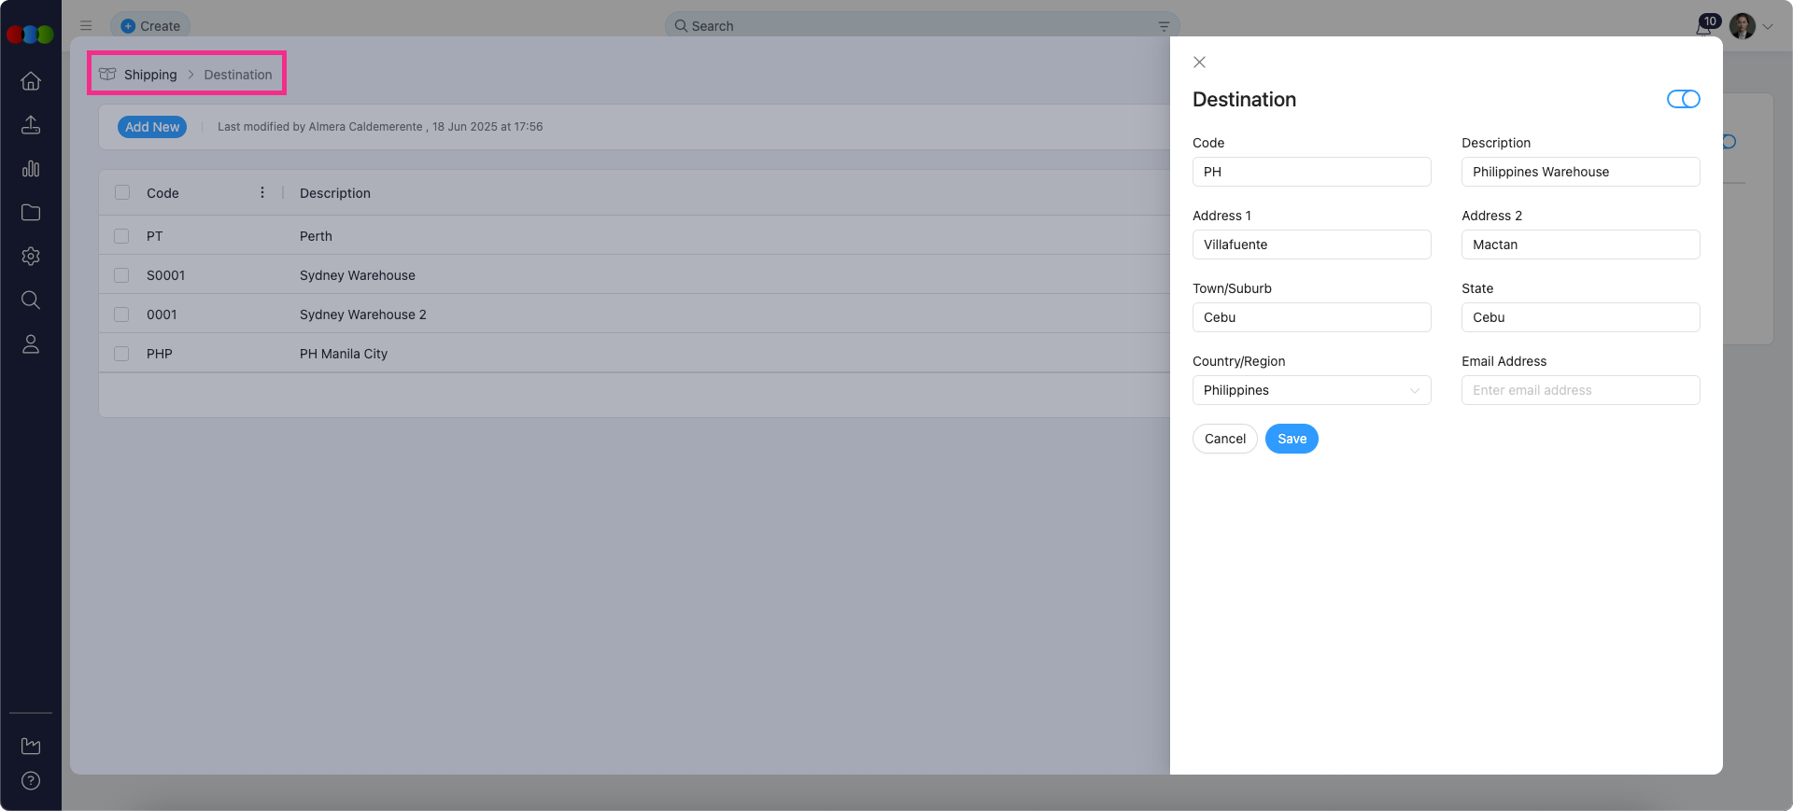This screenshot has width=1793, height=811.
Task: Click the upload icon in sidebar
Action: point(31,125)
